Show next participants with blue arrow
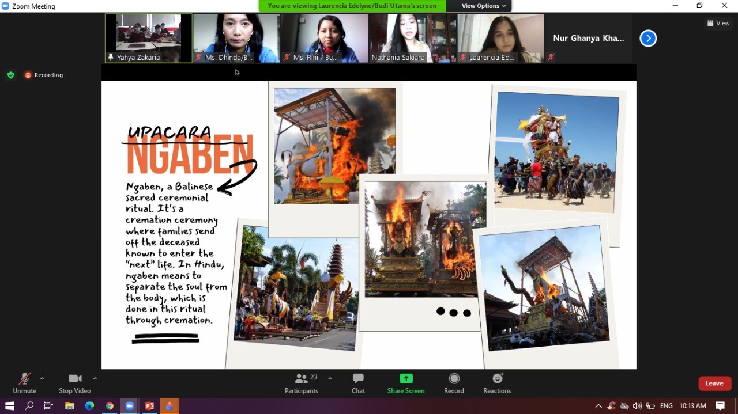Viewport: 738px width, 414px height. coord(648,39)
